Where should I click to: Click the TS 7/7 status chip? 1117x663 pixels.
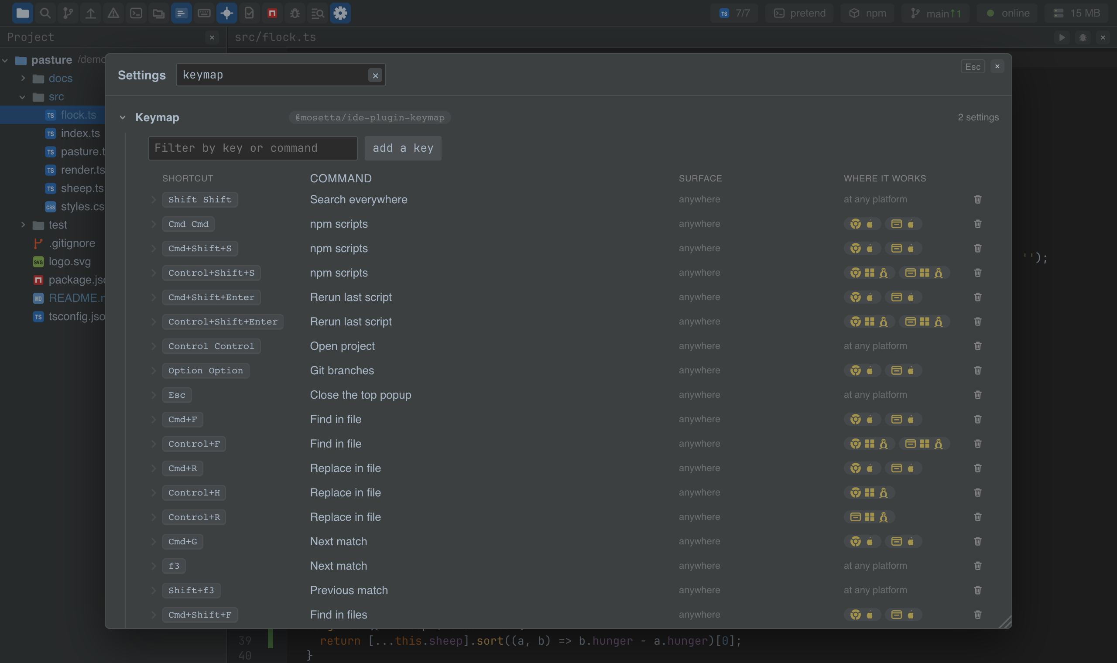point(734,13)
